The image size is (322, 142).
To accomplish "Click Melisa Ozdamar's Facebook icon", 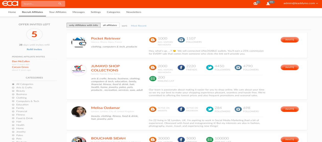I will click(181, 109).
